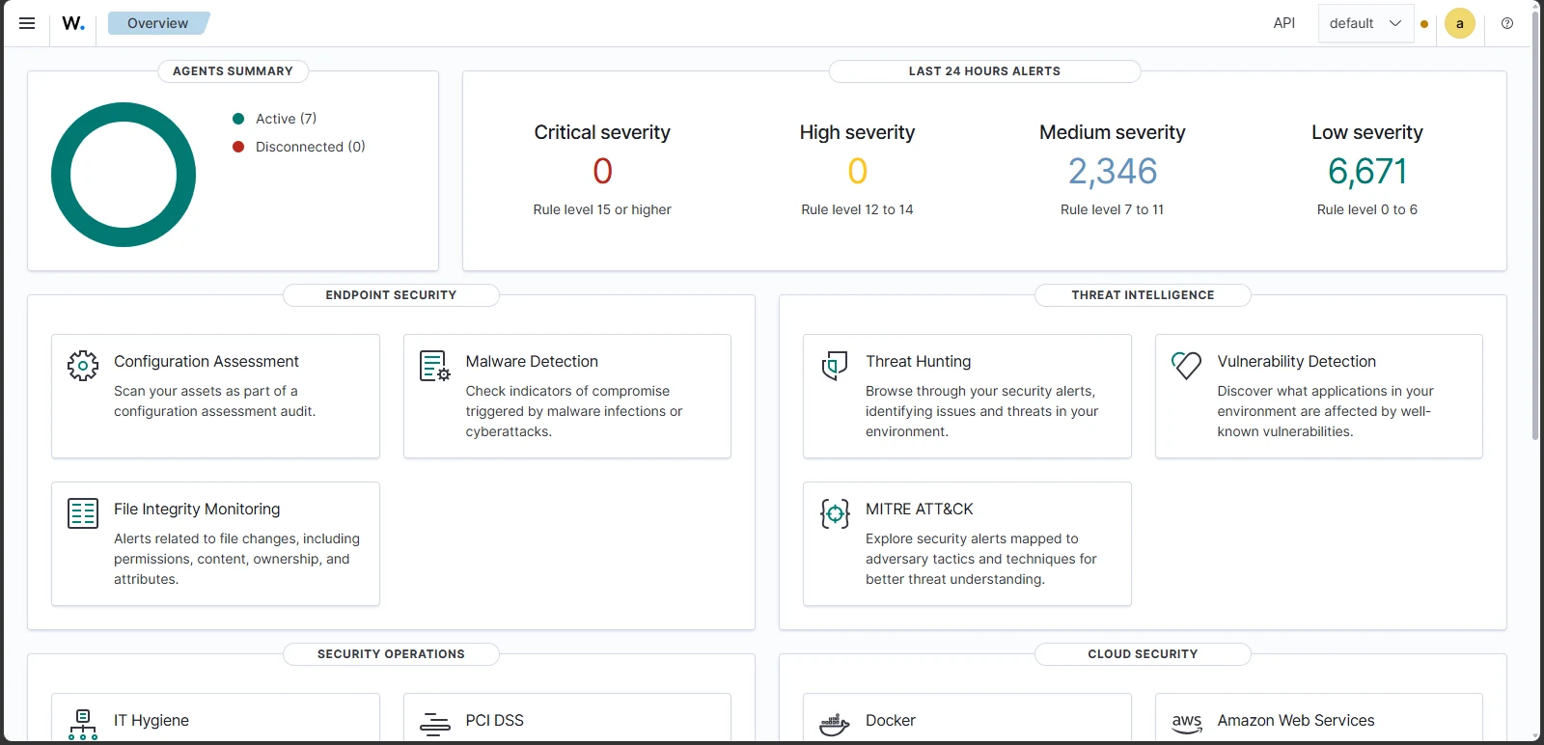The image size is (1544, 745).
Task: Click the Malware Detection icon
Action: pyautogui.click(x=435, y=366)
